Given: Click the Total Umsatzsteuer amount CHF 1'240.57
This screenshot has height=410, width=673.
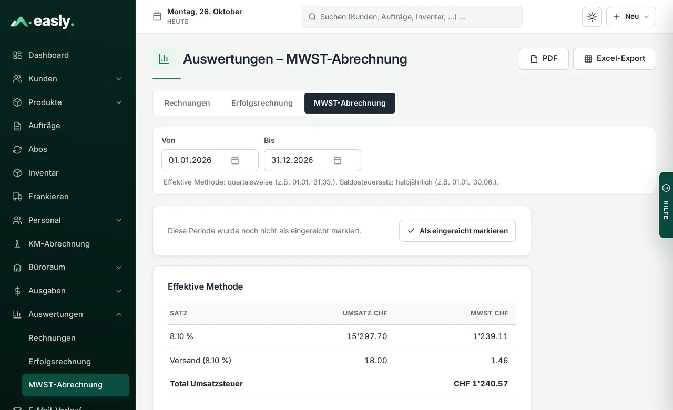Looking at the screenshot, I should [481, 384].
